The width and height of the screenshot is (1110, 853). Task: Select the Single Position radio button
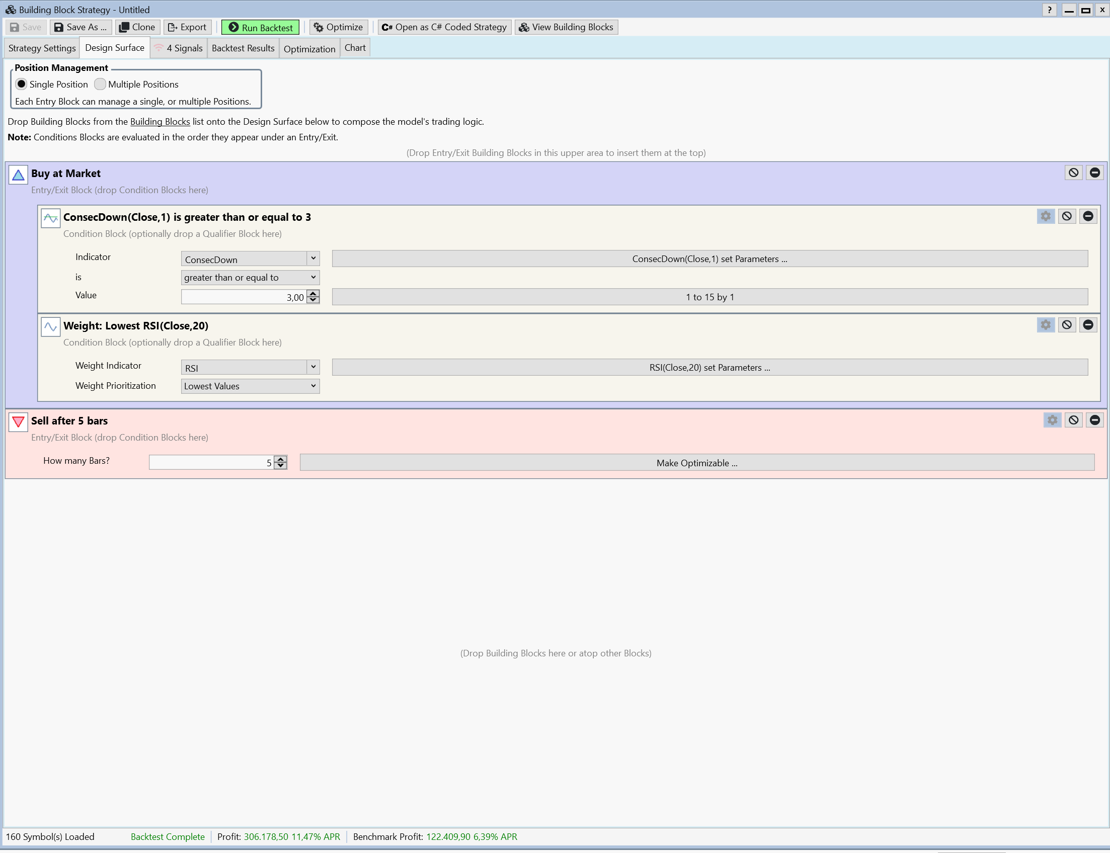[21, 84]
